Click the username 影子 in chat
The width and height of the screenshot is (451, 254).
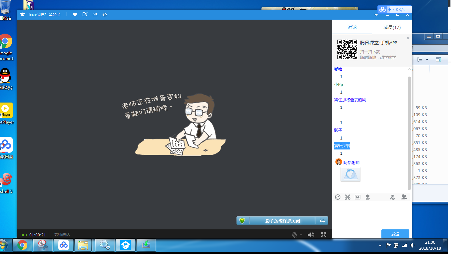338,130
